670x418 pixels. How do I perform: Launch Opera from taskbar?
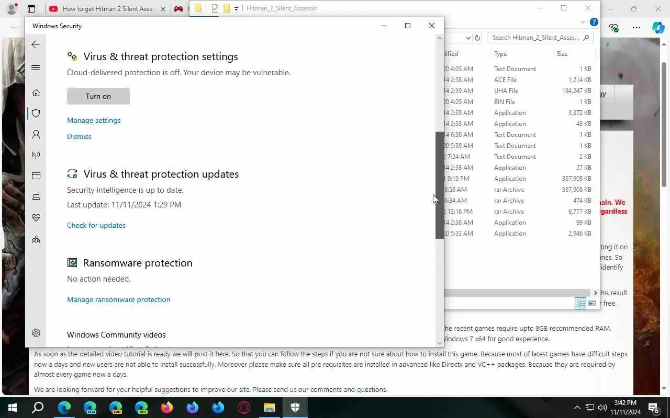pos(244,408)
